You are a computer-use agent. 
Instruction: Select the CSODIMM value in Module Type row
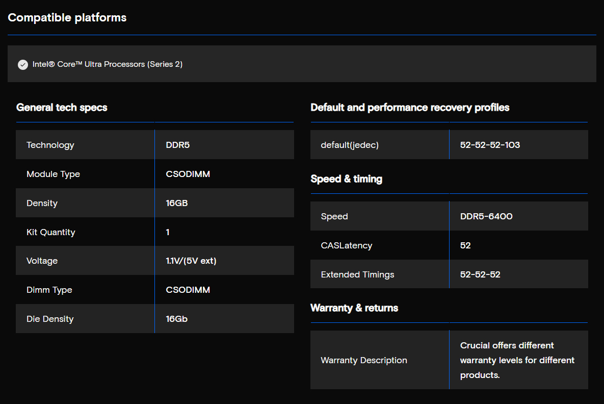click(188, 174)
